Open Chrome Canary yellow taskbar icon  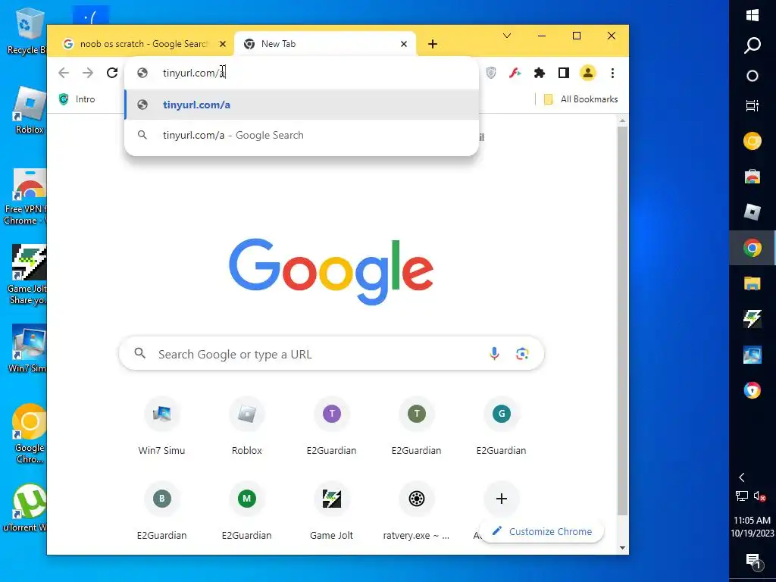click(x=753, y=141)
